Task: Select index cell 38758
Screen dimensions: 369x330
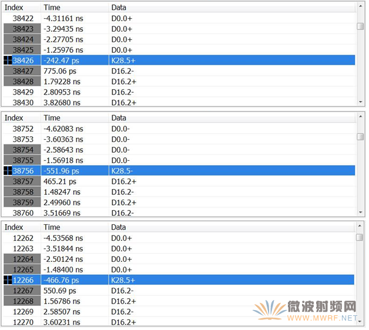Action: 22,192
